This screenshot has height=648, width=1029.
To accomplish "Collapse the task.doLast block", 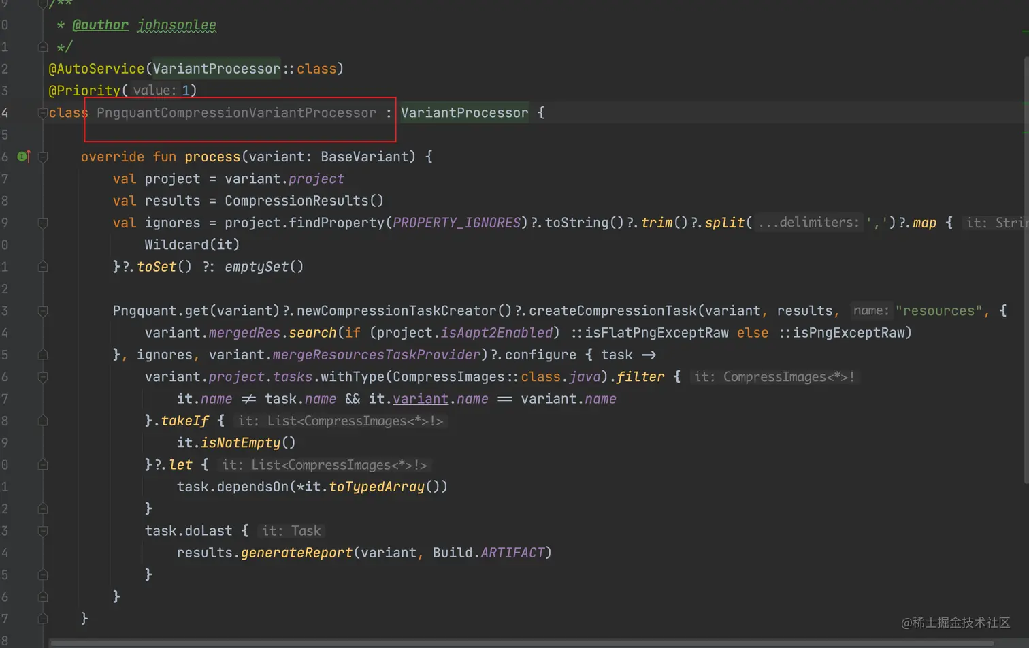I will 43,531.
